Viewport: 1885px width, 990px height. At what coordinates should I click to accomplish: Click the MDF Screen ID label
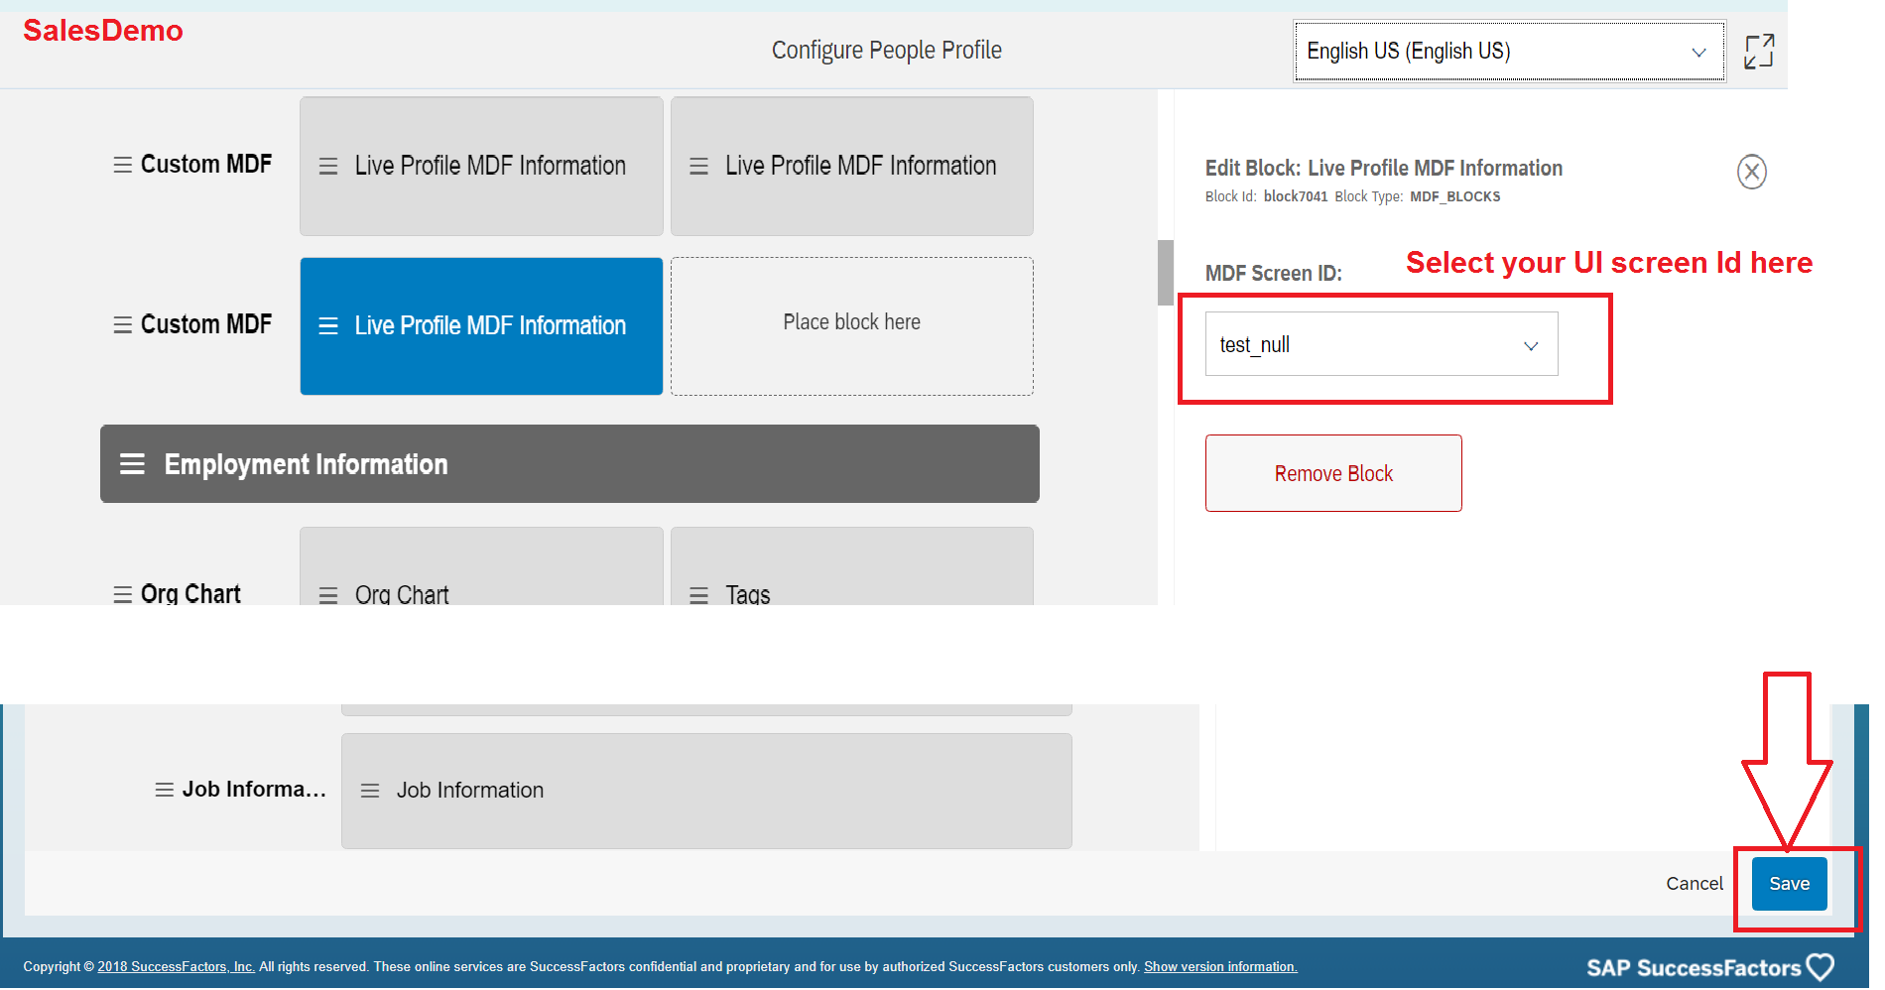[x=1273, y=274]
